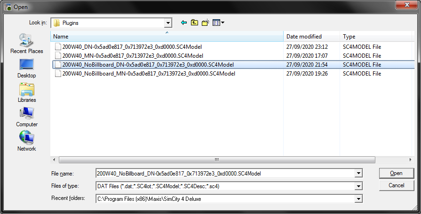Select 200W40_NoBillboard_MN SC4Model file
Screen dimensions: 421x214
pos(149,73)
